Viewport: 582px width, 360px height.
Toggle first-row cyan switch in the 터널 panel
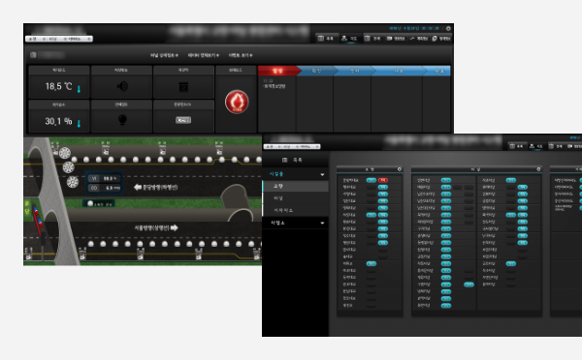[x=446, y=180]
